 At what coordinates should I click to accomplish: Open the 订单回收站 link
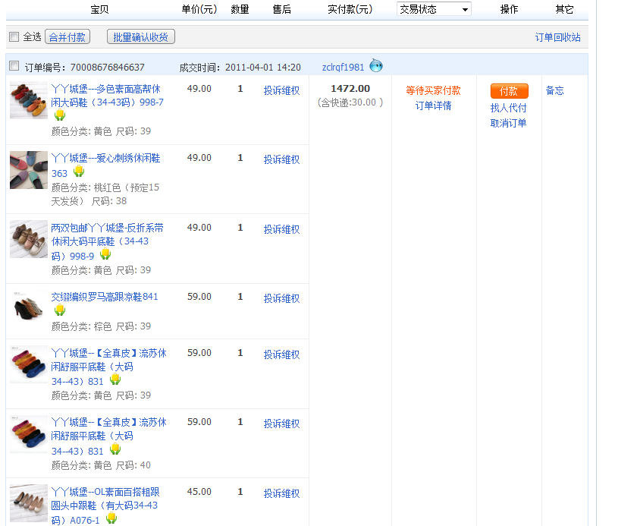[557, 37]
